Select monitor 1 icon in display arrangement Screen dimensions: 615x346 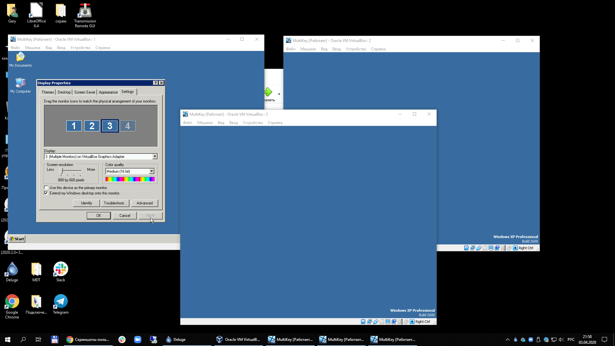tap(74, 126)
